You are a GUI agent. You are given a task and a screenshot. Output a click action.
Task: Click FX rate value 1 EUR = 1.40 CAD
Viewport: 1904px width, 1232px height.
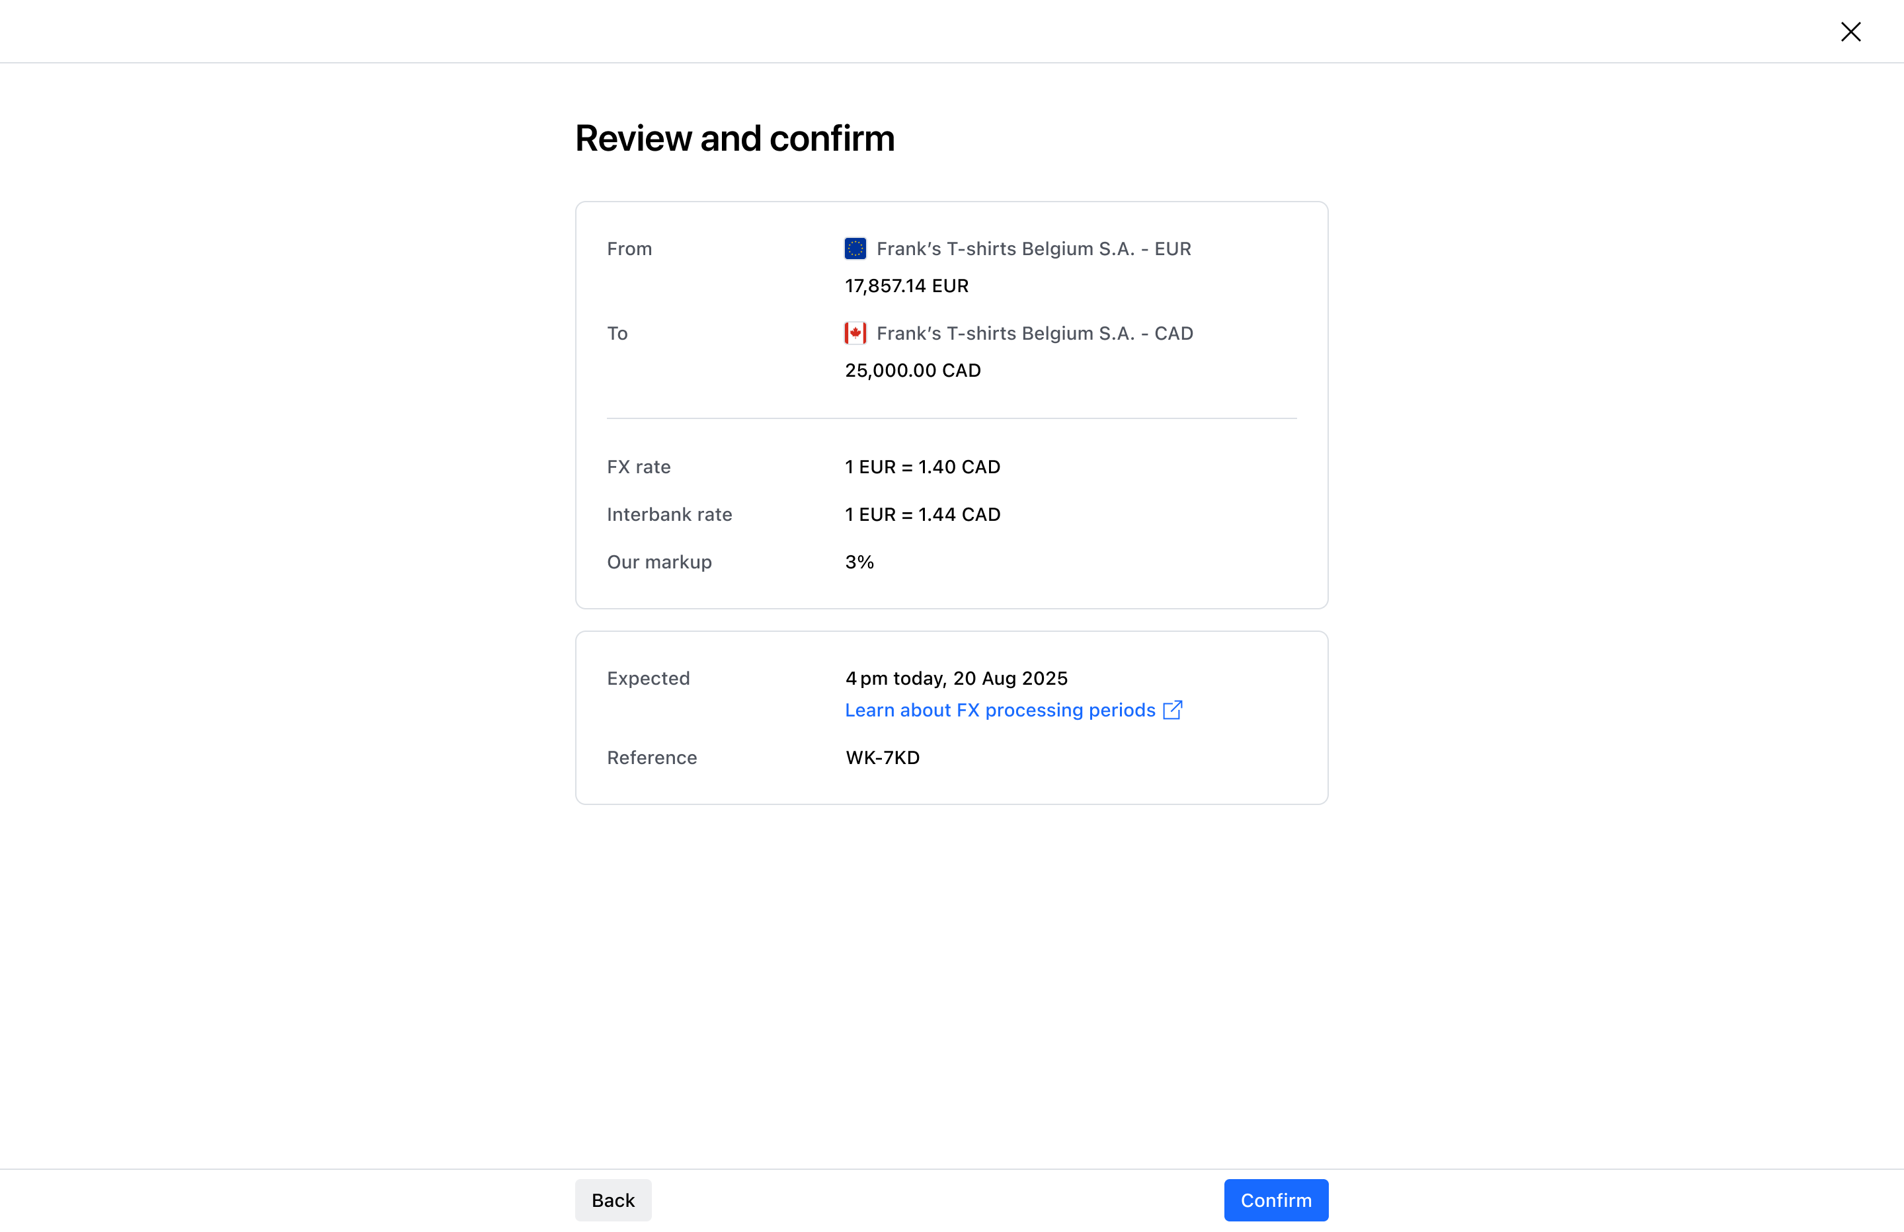pos(922,467)
